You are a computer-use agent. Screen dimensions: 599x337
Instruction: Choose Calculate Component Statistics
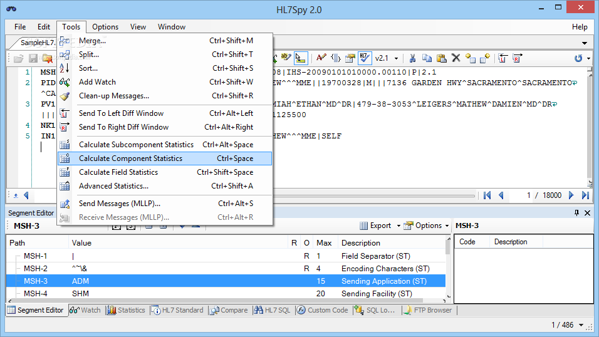(x=165, y=158)
